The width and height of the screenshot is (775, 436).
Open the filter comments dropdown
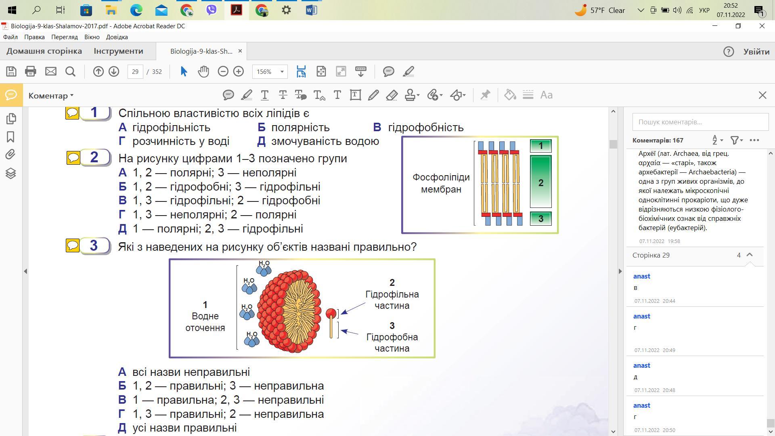point(737,140)
